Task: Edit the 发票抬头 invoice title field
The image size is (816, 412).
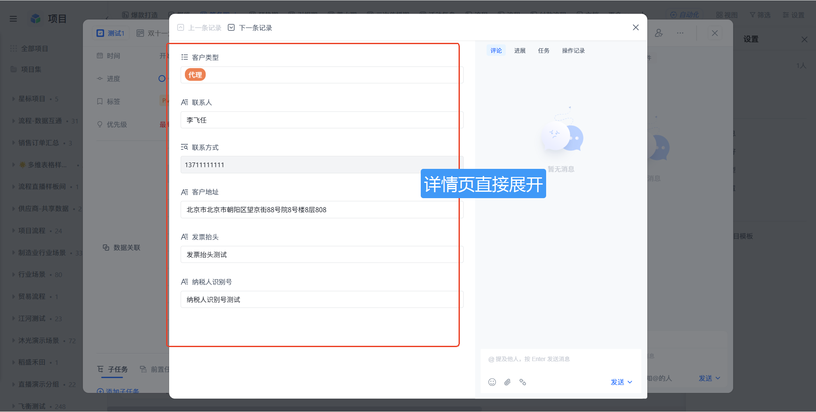Action: click(x=322, y=255)
